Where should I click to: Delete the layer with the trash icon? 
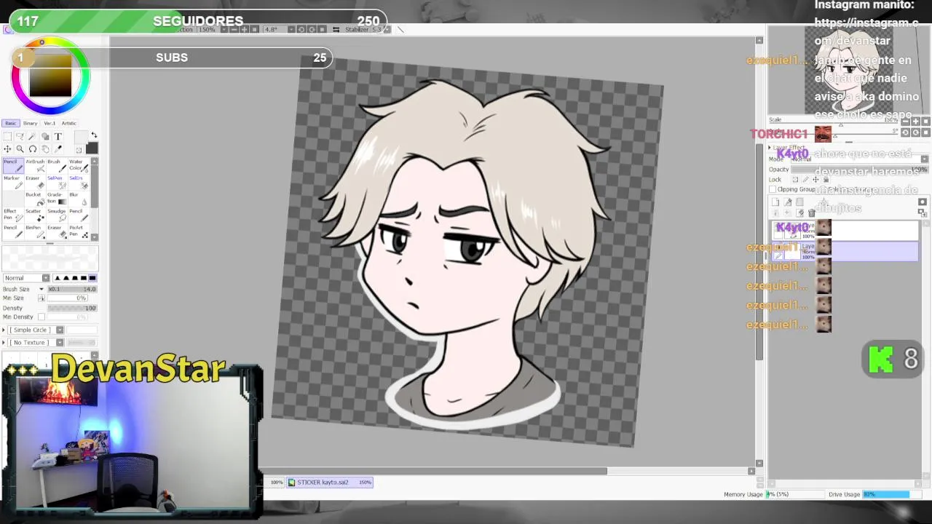coord(812,213)
